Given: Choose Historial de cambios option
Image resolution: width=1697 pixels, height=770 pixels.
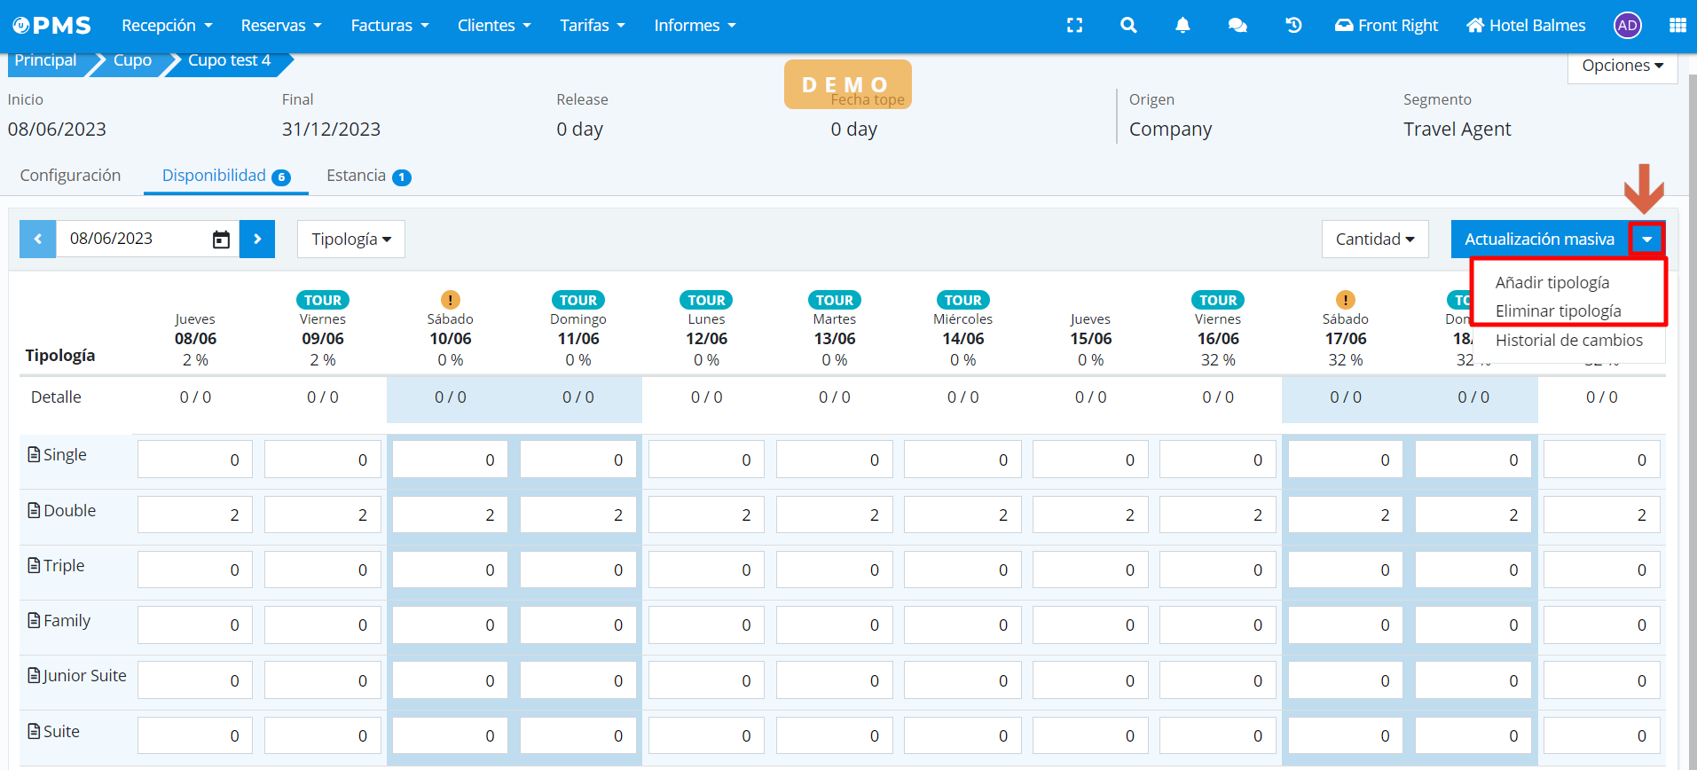Looking at the screenshot, I should (x=1568, y=341).
